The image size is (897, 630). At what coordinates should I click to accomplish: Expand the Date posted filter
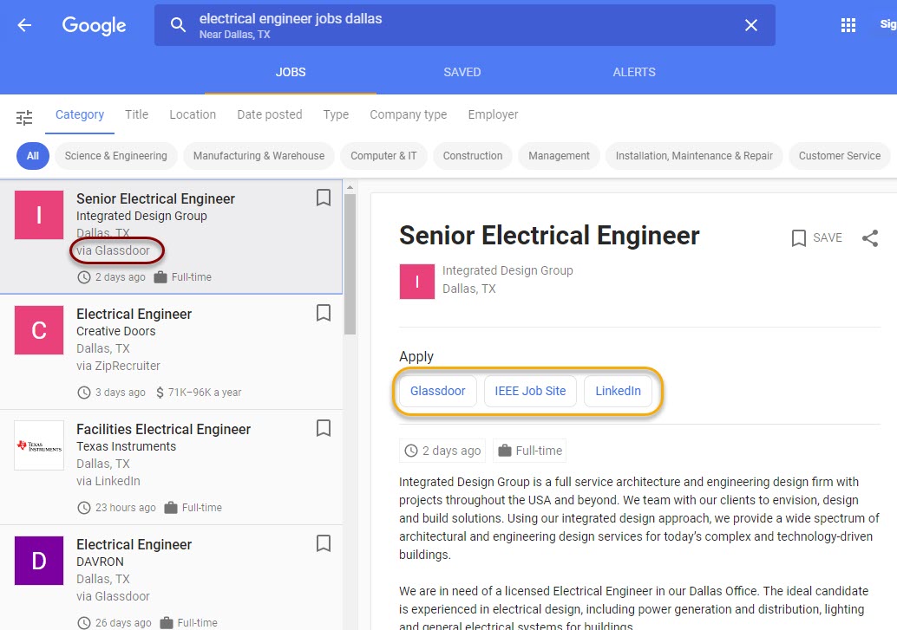click(270, 114)
